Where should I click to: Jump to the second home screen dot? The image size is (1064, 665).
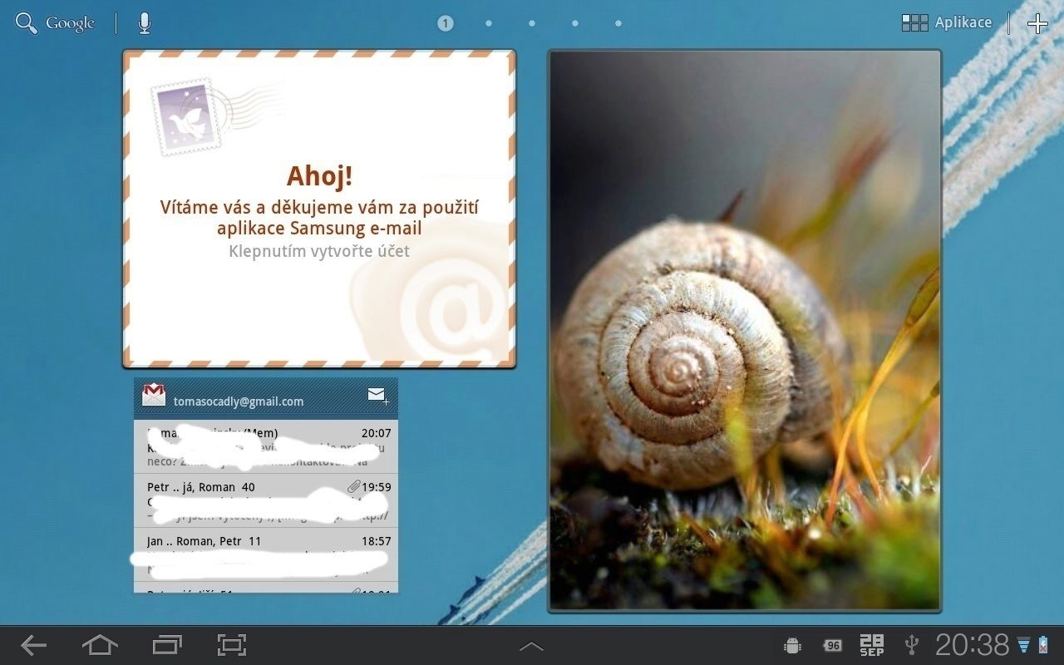coord(489,23)
